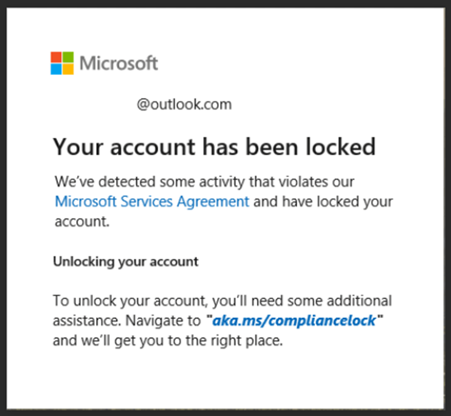Image resolution: width=451 pixels, height=416 pixels.
Task: Click the red square of Microsoft logo
Action: click(x=56, y=57)
